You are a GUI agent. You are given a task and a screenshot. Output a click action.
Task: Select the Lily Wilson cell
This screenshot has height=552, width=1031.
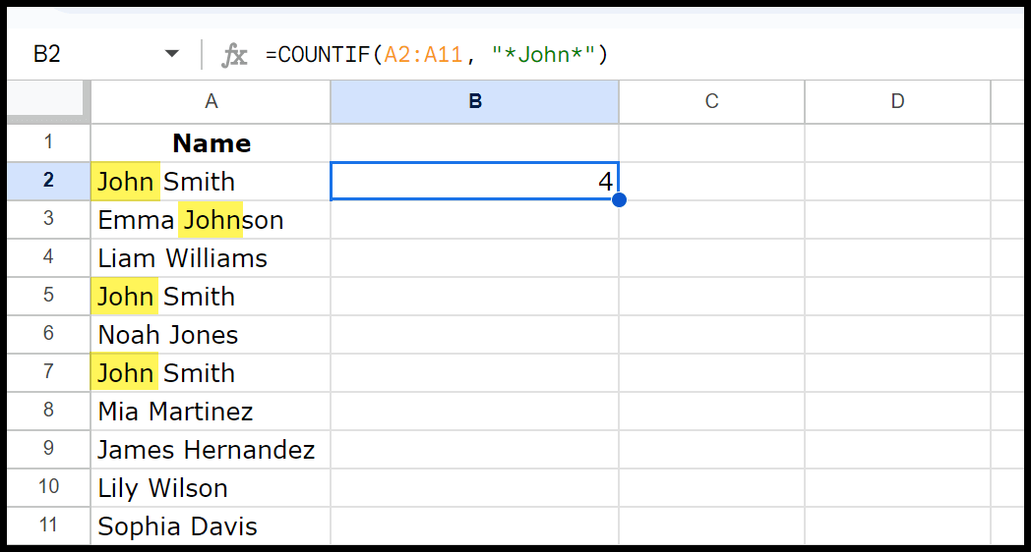tap(211, 488)
